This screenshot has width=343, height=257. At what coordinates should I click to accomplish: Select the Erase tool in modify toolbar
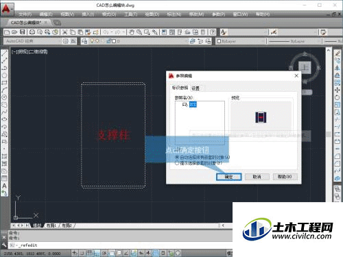coord(338,53)
